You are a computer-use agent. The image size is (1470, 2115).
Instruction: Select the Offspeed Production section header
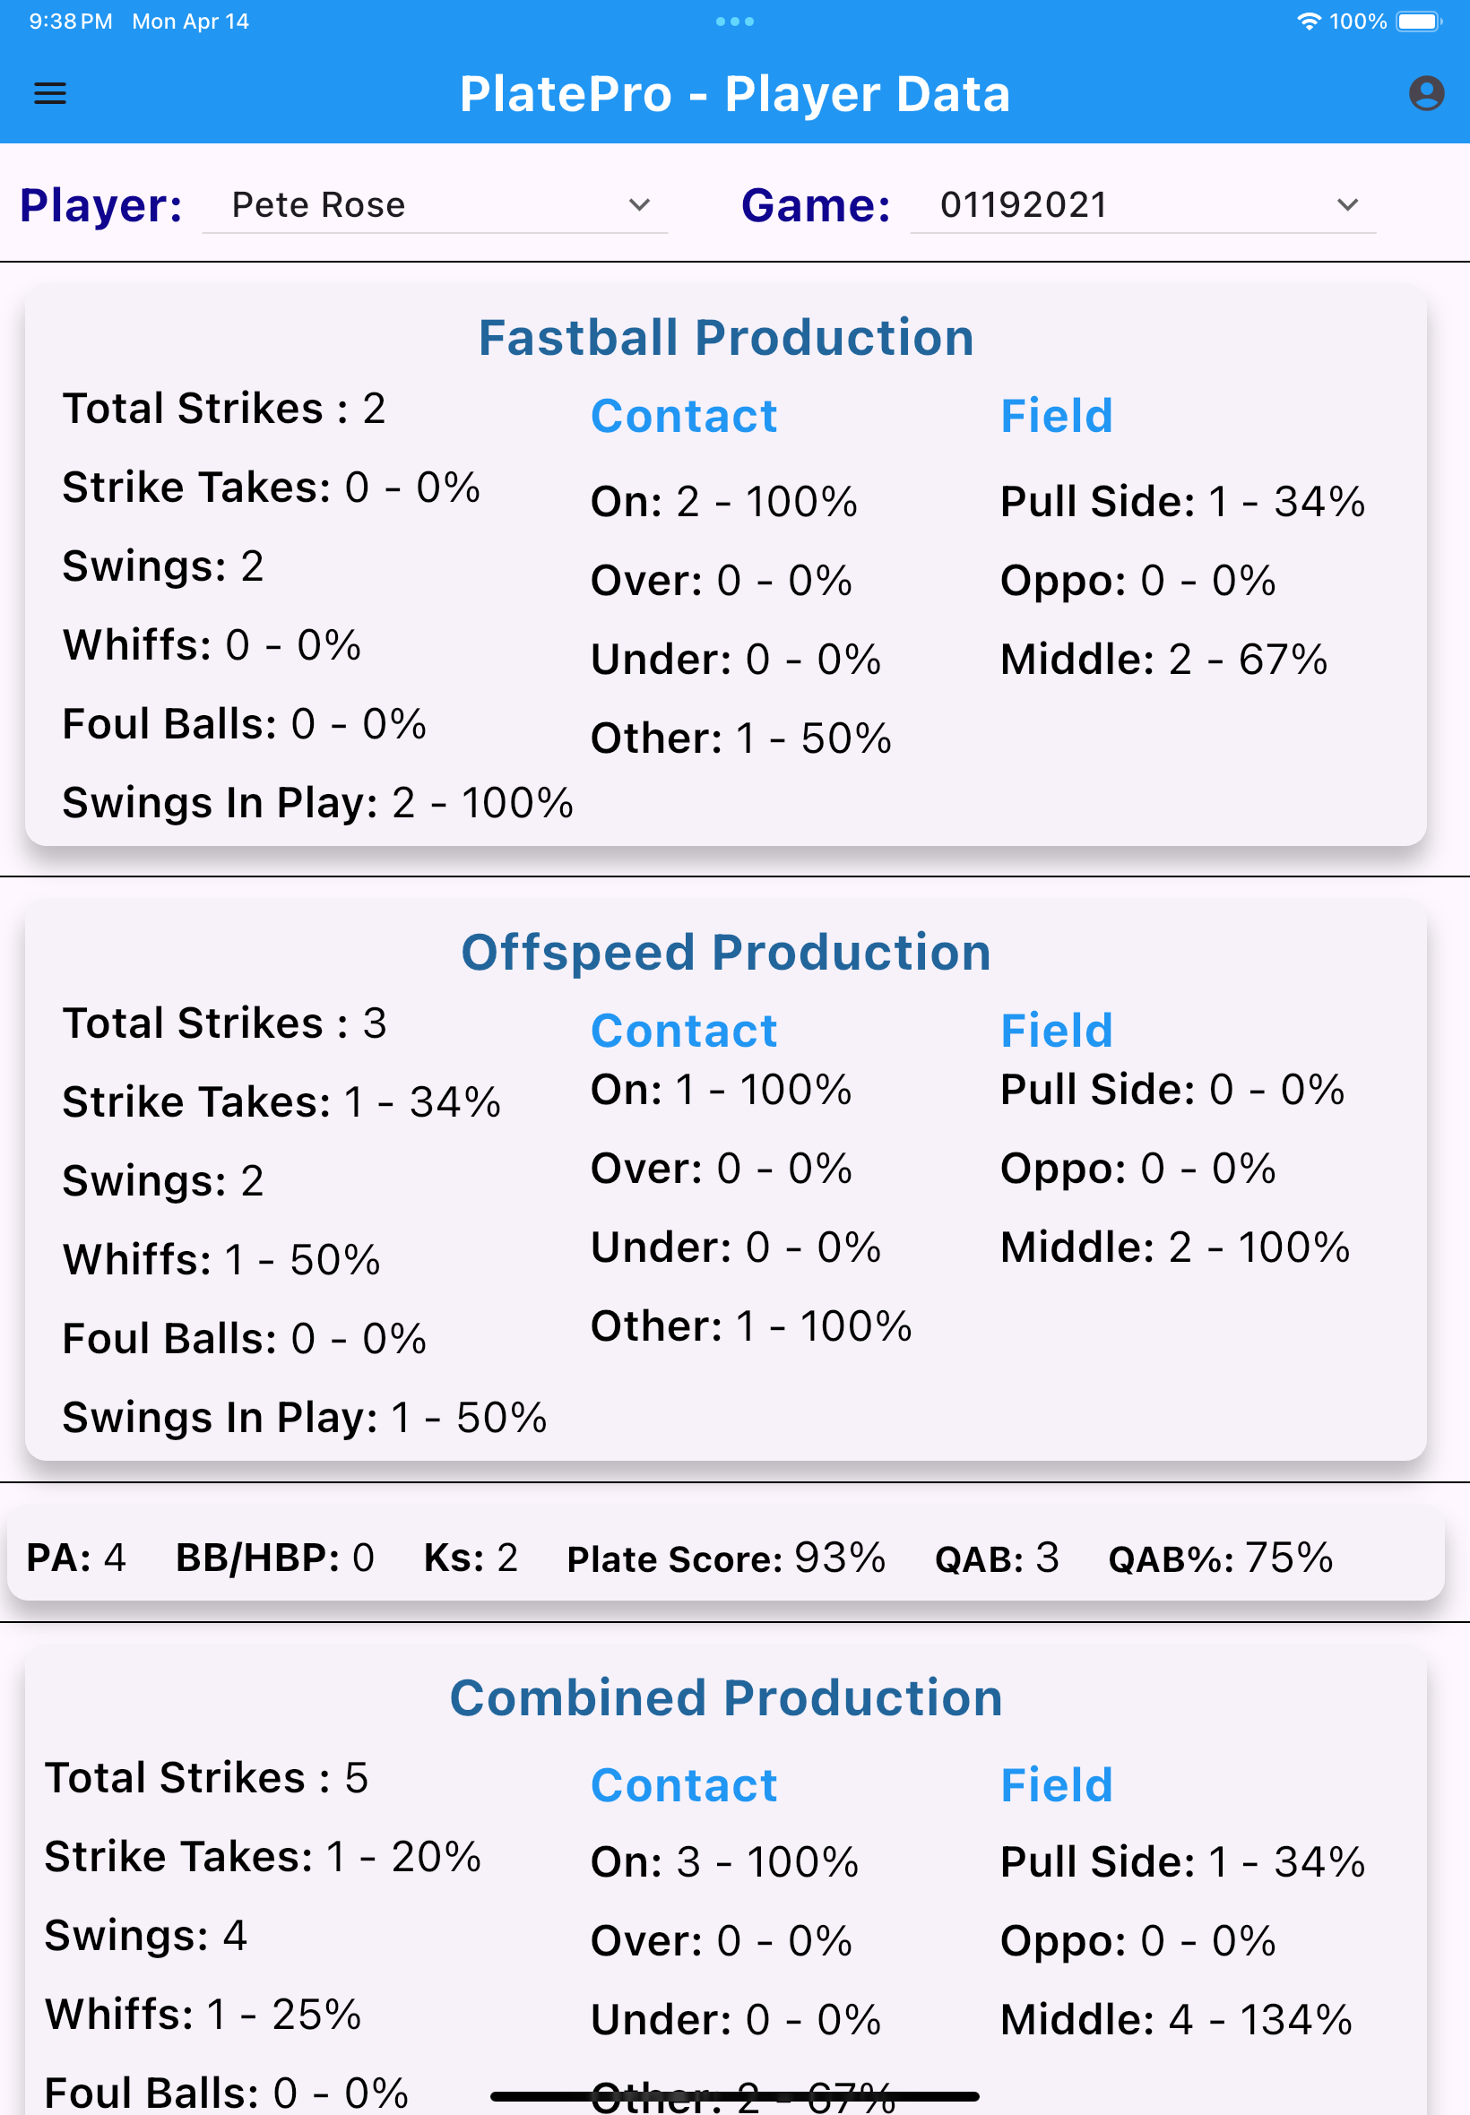[x=728, y=952]
